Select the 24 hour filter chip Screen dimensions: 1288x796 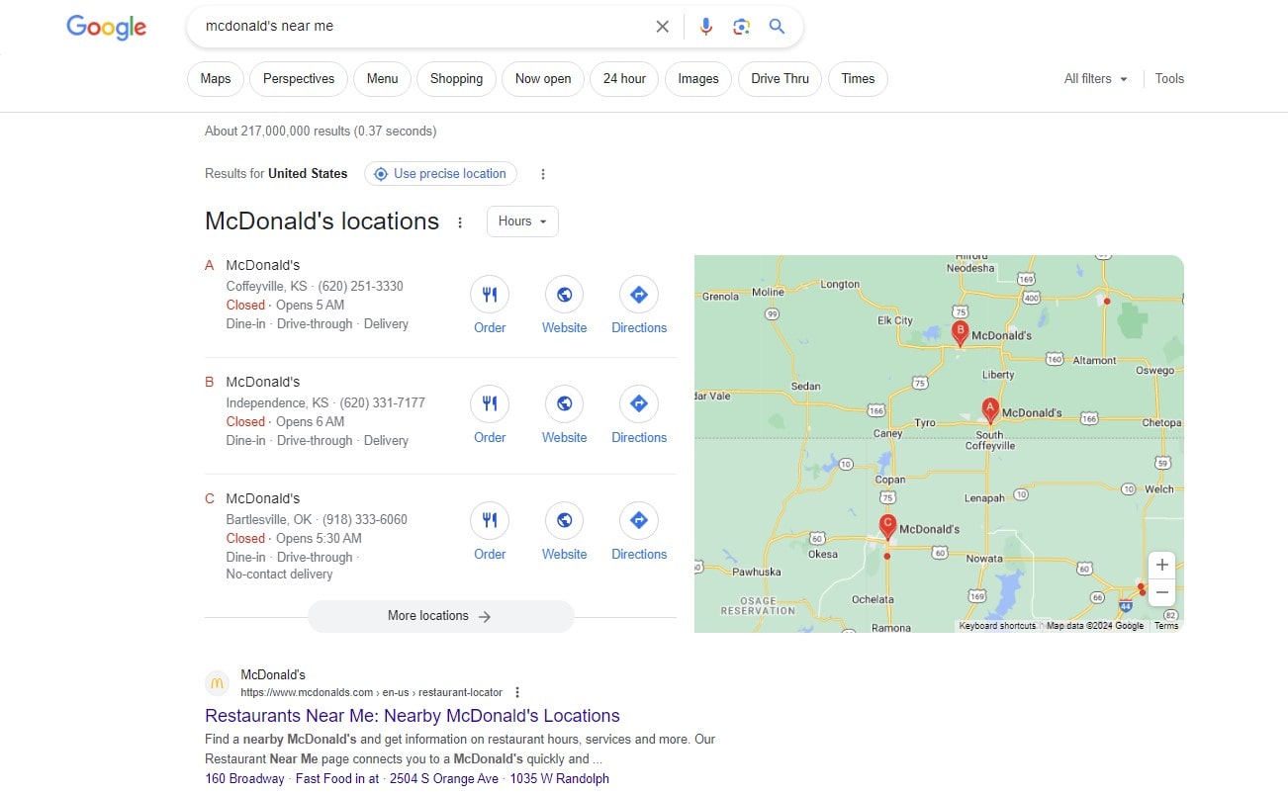click(624, 79)
